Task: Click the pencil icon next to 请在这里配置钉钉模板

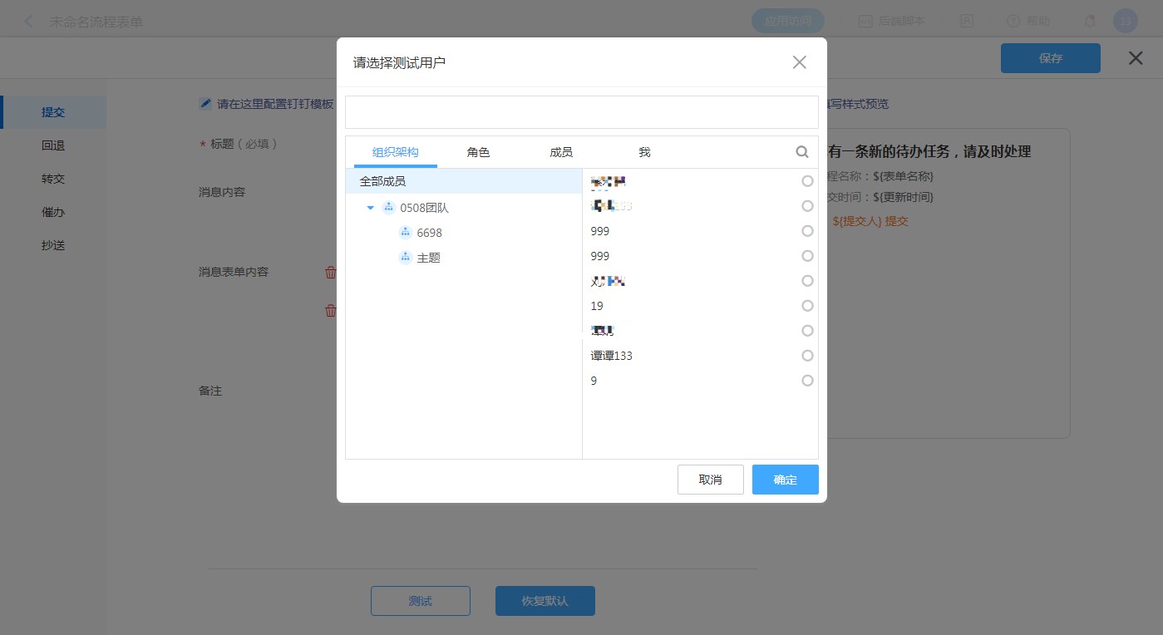Action: point(205,104)
